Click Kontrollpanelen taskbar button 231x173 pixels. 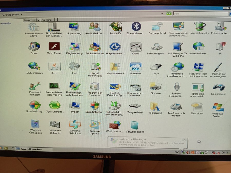click(34, 149)
